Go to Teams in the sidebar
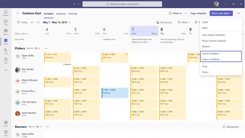Viewport: 245px width, 138px height. coord(6,32)
